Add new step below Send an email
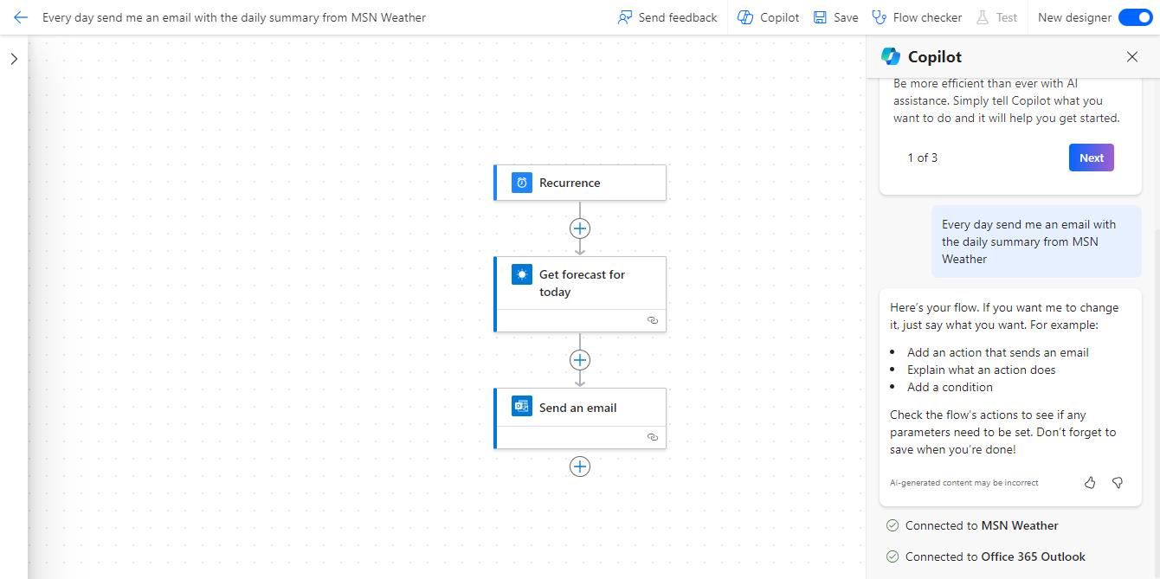Screen dimensions: 1160x579 (580, 466)
